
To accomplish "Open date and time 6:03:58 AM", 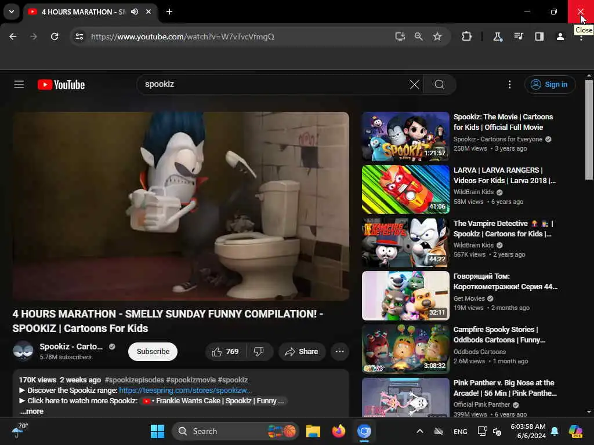I will [x=528, y=431].
